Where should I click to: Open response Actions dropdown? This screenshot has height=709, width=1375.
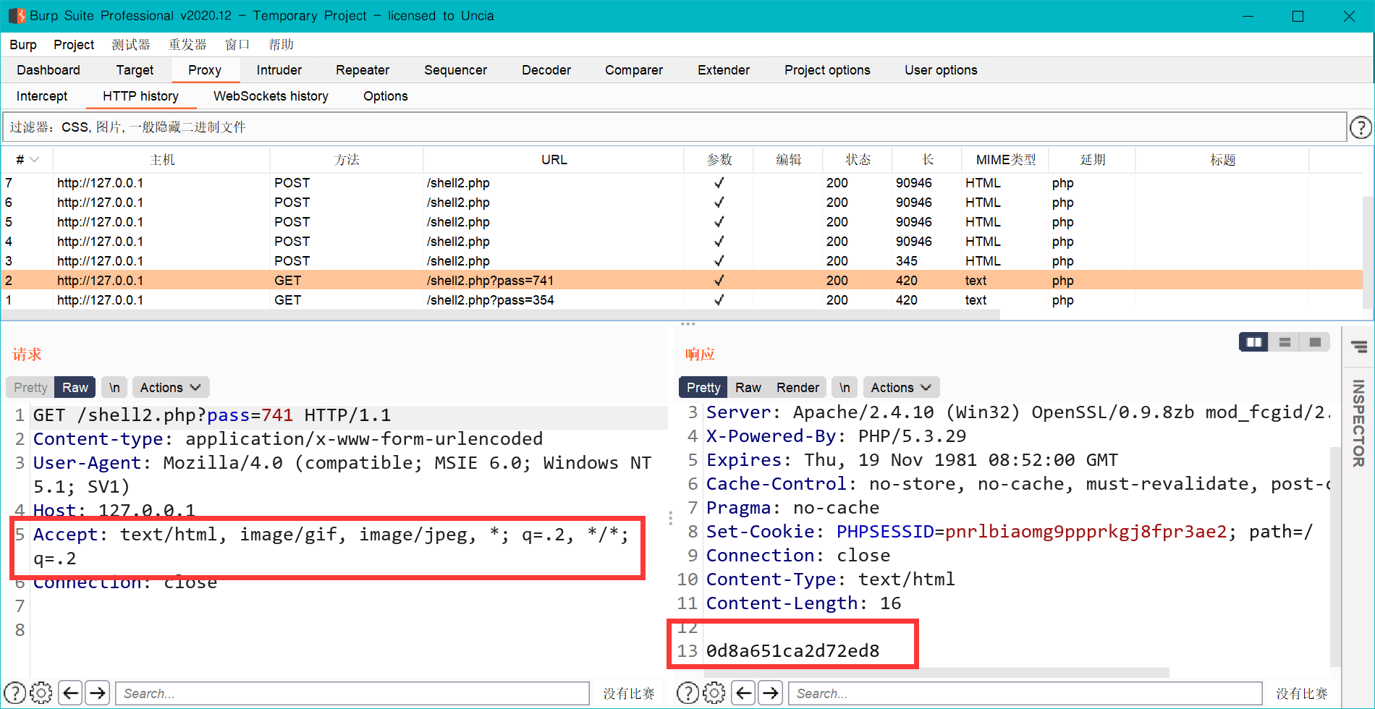[901, 388]
